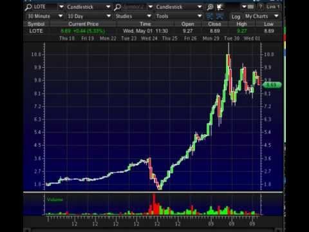309x232 pixels.
Task: Click the question mark help icon
Action: click(260, 7)
